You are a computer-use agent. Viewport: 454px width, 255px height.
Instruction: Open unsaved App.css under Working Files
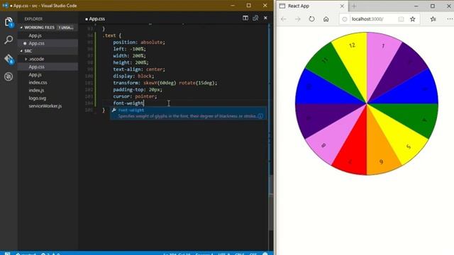[x=36, y=43]
